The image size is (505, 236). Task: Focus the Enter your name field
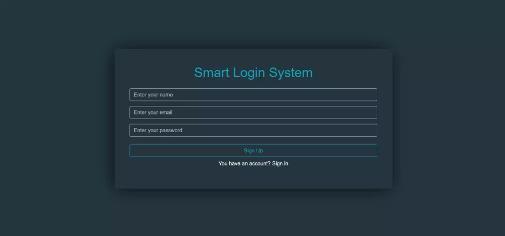253,94
